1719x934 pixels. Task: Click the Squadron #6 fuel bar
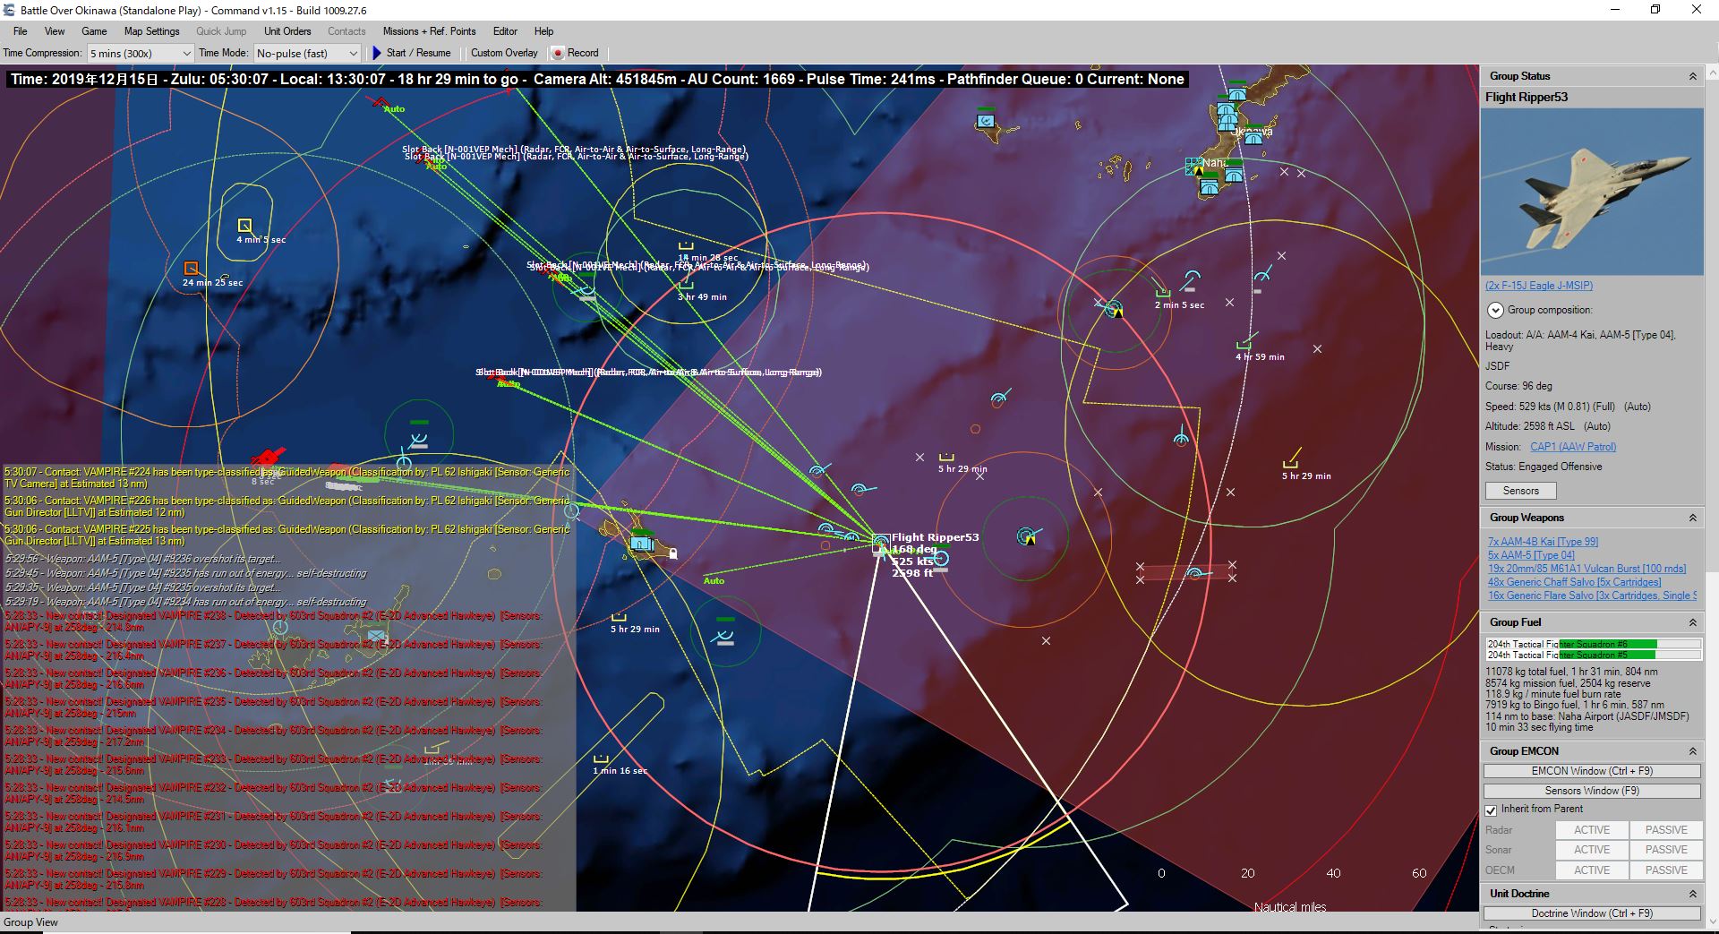point(1594,644)
